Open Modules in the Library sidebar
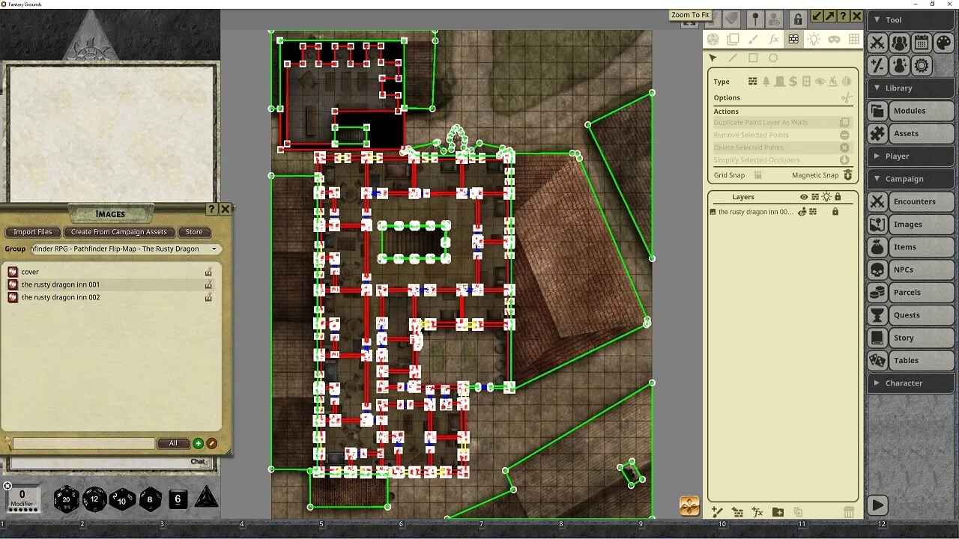Image resolution: width=959 pixels, height=539 pixels. [x=911, y=111]
